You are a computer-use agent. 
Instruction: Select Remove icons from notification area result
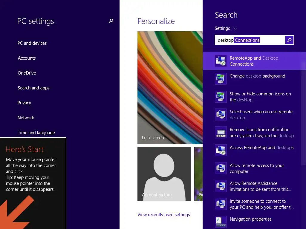coord(254,132)
